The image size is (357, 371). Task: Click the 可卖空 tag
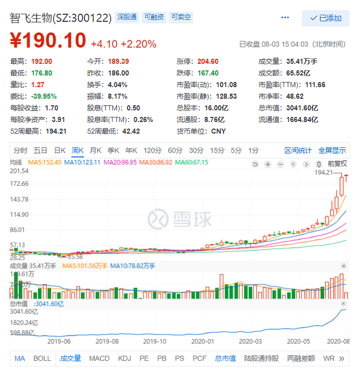[x=181, y=17]
